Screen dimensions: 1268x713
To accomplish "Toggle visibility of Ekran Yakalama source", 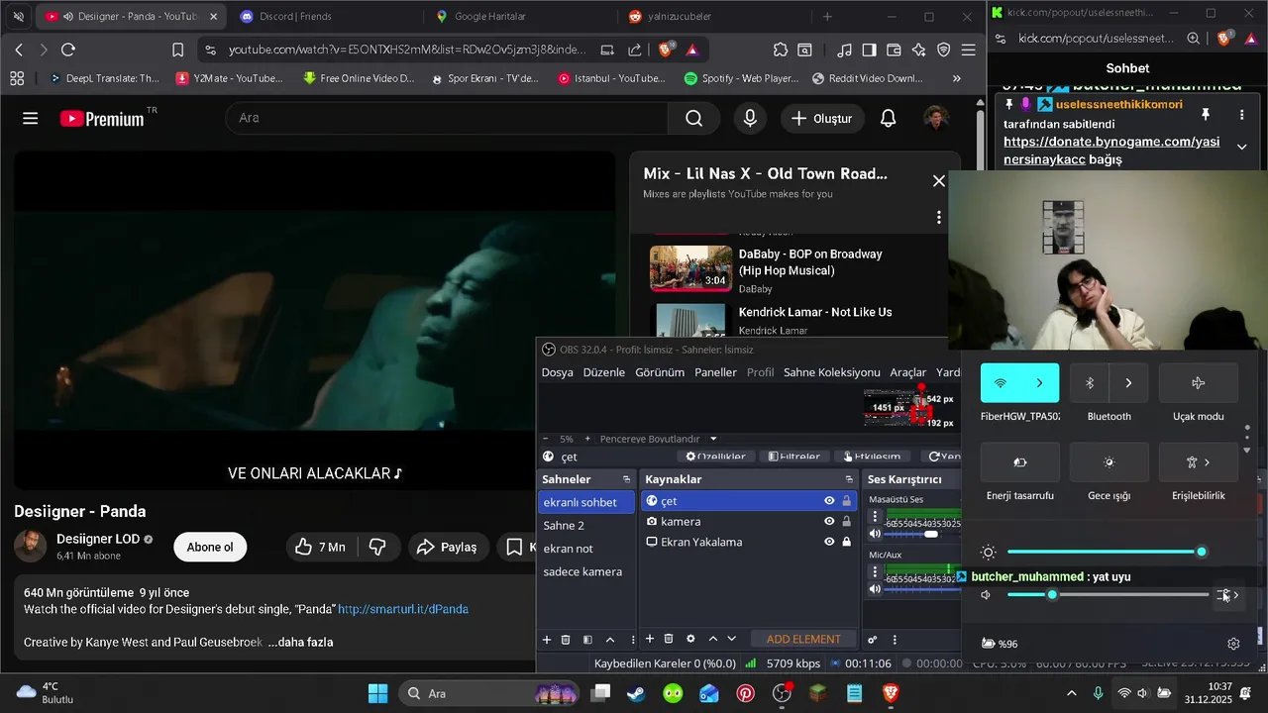I will [829, 542].
